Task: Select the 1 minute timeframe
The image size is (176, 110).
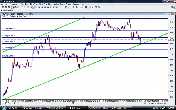Action: (25, 8)
